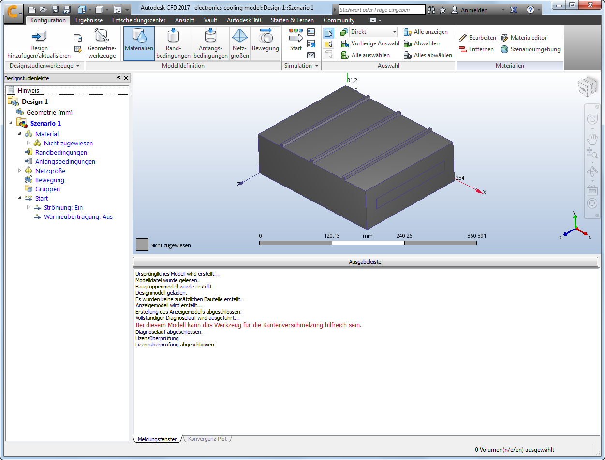Select the Randbedingungen tool
This screenshot has width=605, height=460.
coord(173,43)
